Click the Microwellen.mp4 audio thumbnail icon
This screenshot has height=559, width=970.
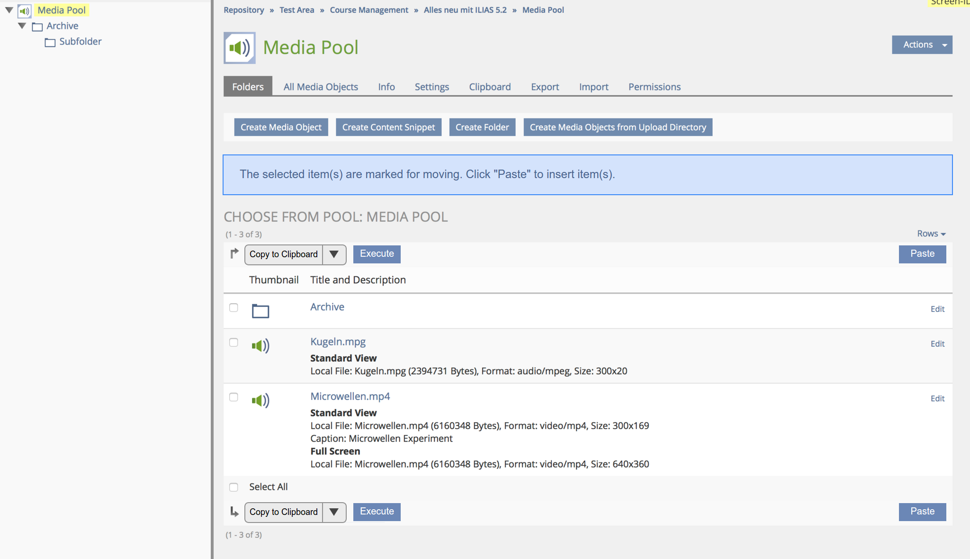pos(260,401)
